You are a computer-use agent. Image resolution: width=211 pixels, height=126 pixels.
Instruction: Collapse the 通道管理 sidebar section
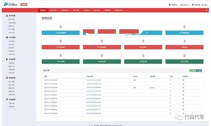[12, 78]
